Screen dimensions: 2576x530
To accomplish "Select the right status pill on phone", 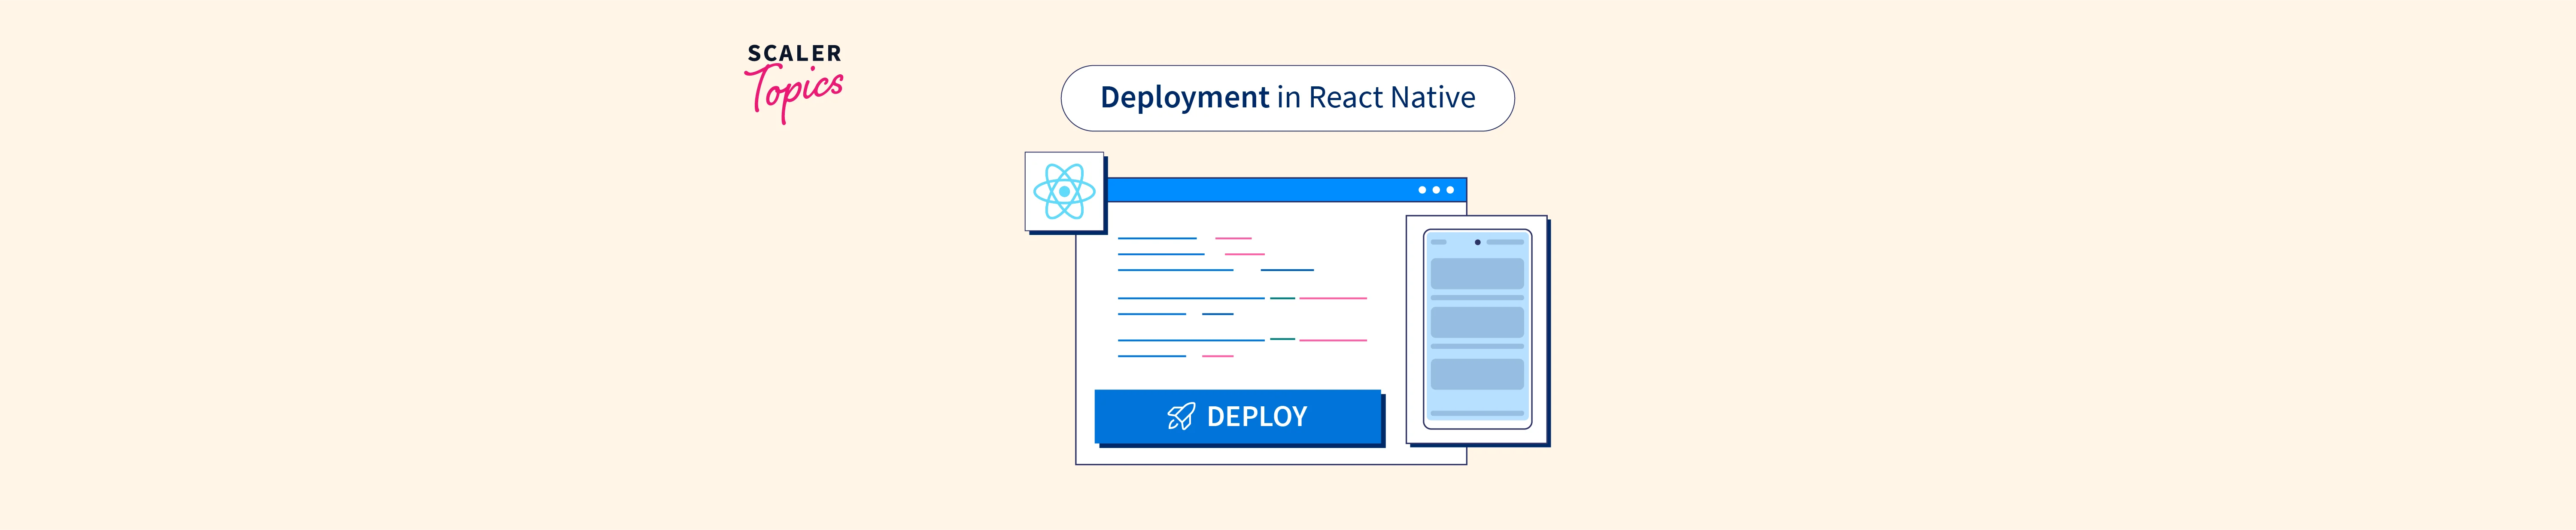I will pos(1504,242).
